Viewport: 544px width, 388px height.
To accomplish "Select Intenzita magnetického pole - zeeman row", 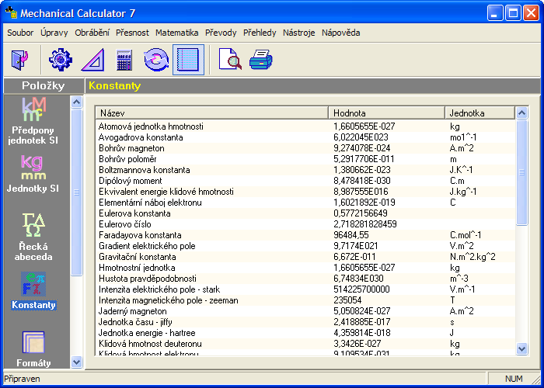I will coord(305,300).
